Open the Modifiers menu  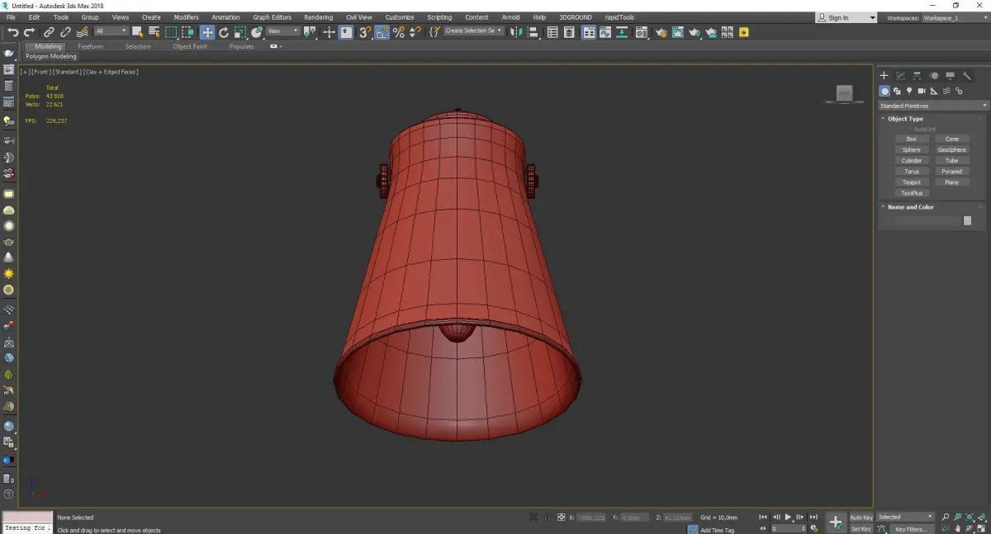(186, 17)
